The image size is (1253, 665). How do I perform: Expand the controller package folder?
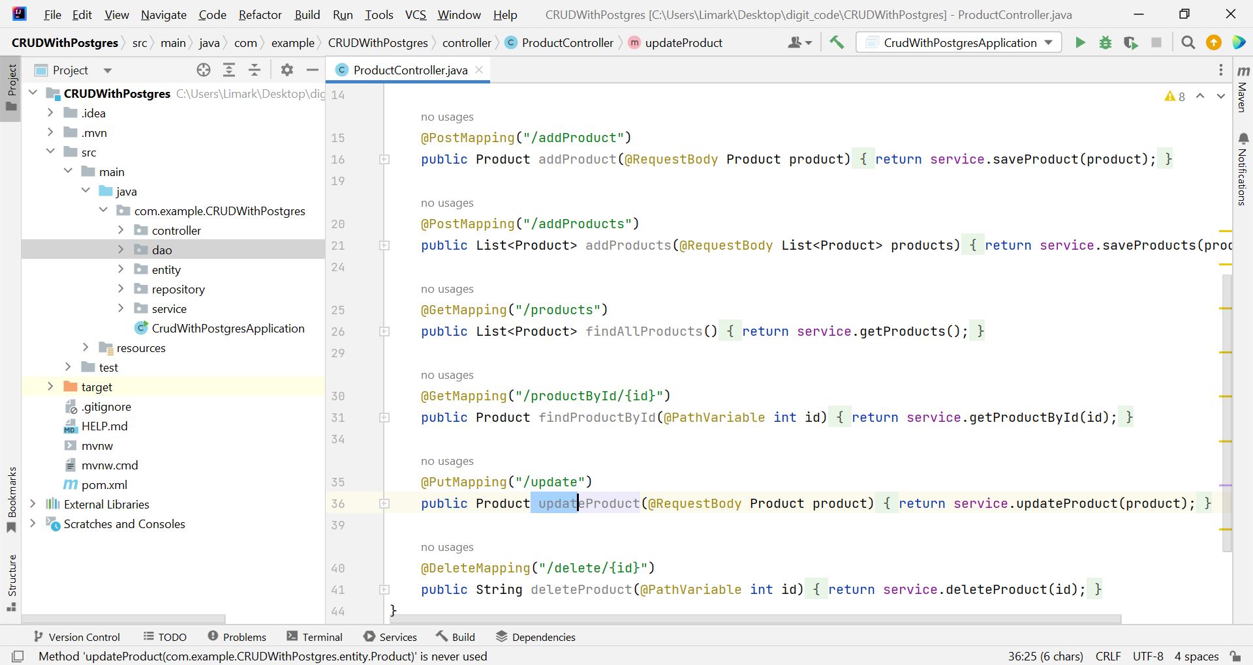[121, 230]
